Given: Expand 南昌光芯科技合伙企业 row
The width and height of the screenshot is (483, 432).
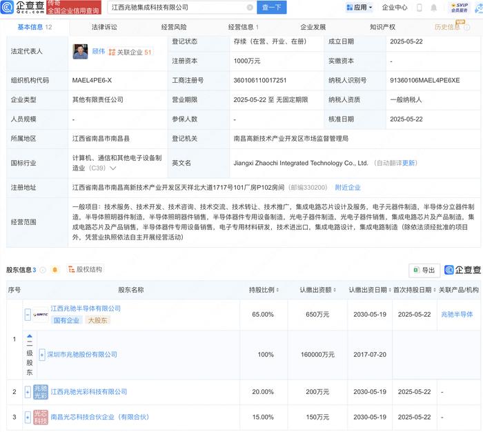Looking at the screenshot, I should (28, 418).
